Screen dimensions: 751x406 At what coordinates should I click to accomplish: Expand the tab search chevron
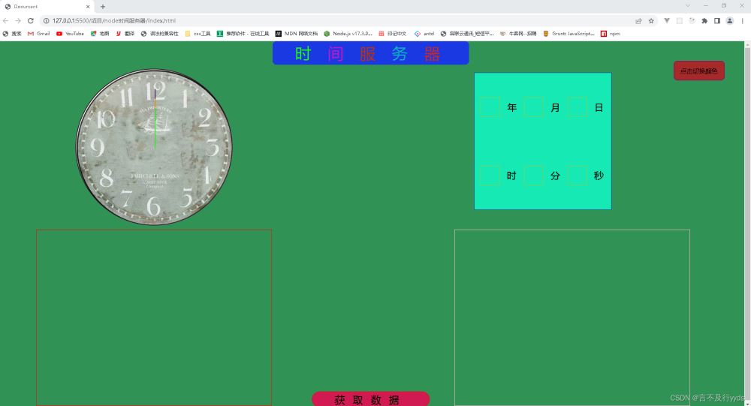688,6
